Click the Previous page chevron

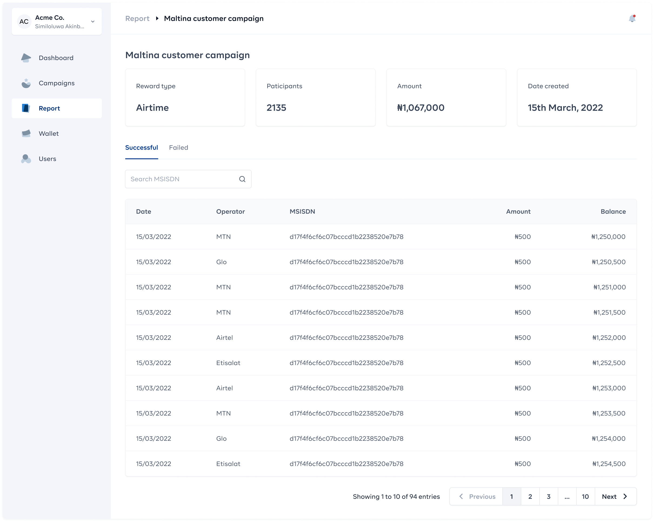pos(461,497)
